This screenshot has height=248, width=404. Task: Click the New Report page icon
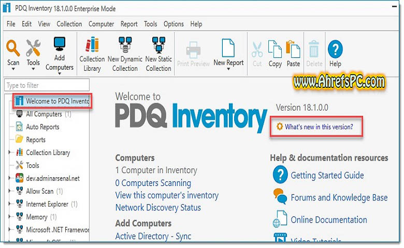[228, 48]
